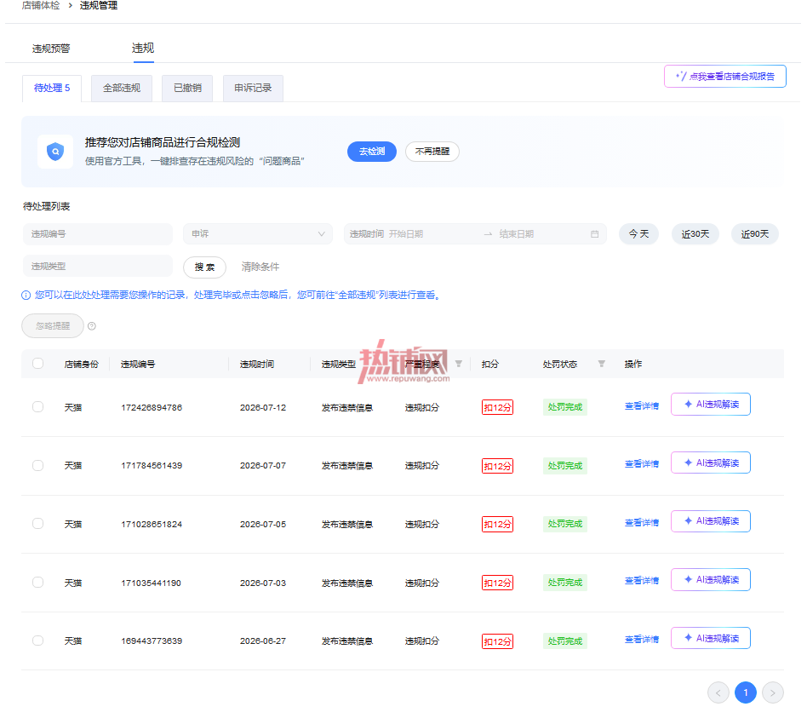The height and width of the screenshot is (724, 807).
Task: Go to next page arrow
Action: click(x=772, y=692)
